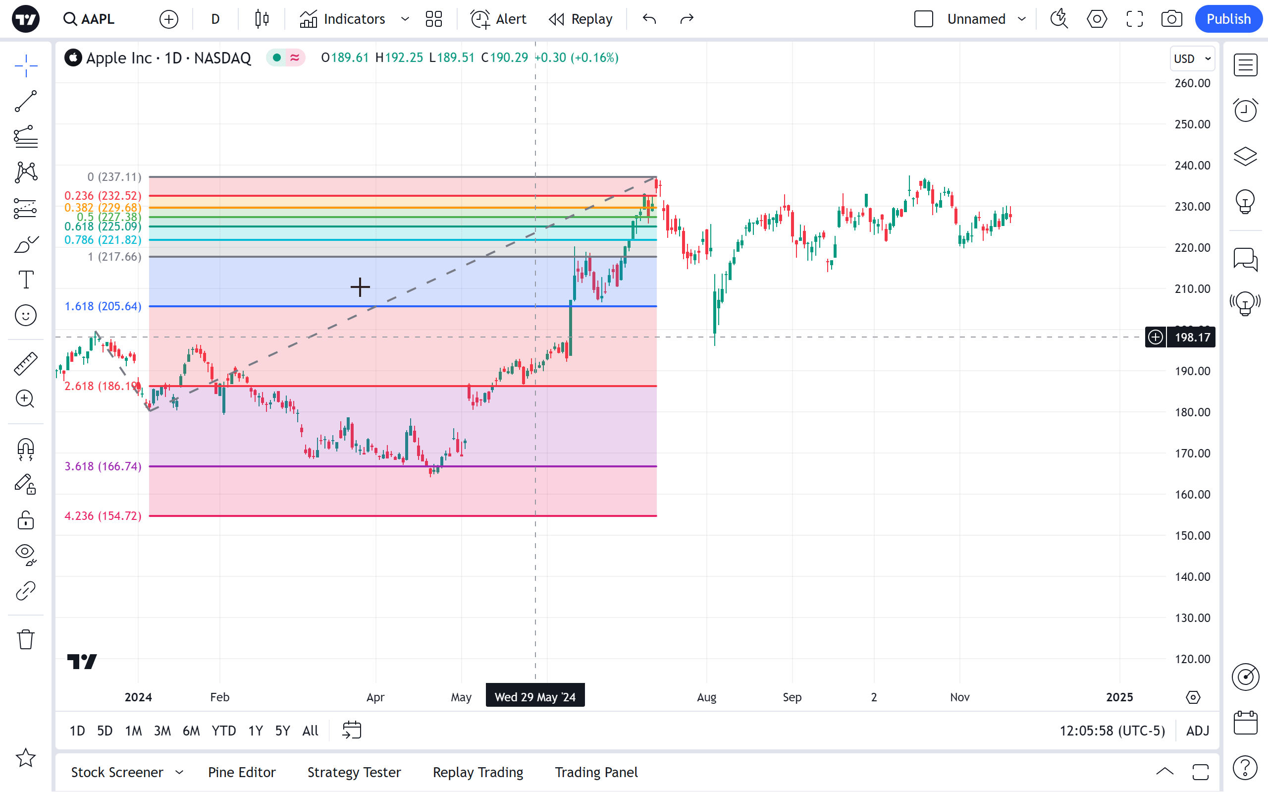Screen dimensions: 1268x792
Task: Expand the USD currency dropdown
Action: 1192,58
